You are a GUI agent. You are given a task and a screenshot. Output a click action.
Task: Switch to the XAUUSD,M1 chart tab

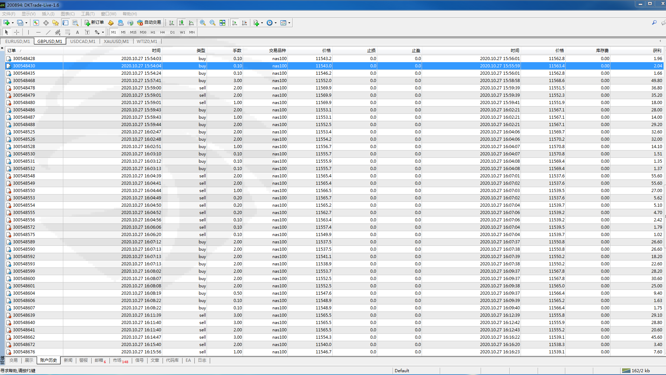coord(116,41)
